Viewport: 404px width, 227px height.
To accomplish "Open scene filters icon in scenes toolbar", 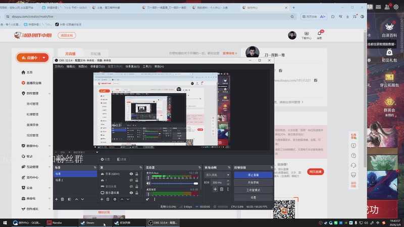I will 69,199.
